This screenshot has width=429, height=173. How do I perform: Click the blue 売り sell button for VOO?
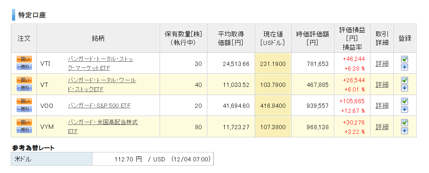coord(24,109)
